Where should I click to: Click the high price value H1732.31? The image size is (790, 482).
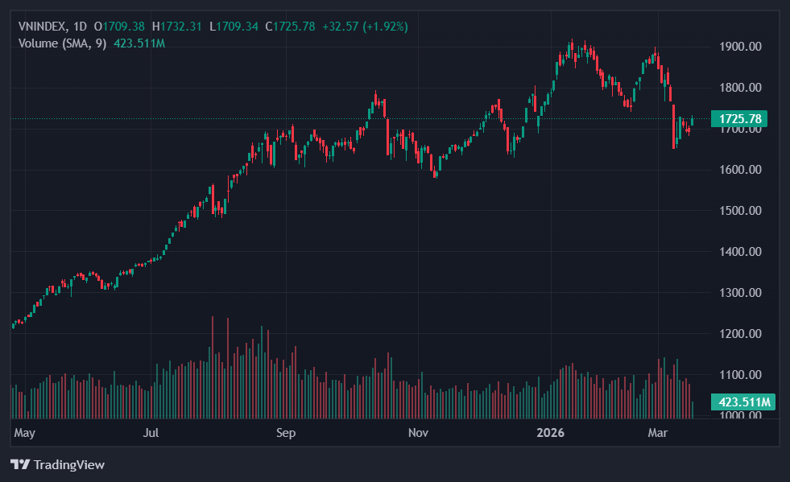tap(177, 27)
